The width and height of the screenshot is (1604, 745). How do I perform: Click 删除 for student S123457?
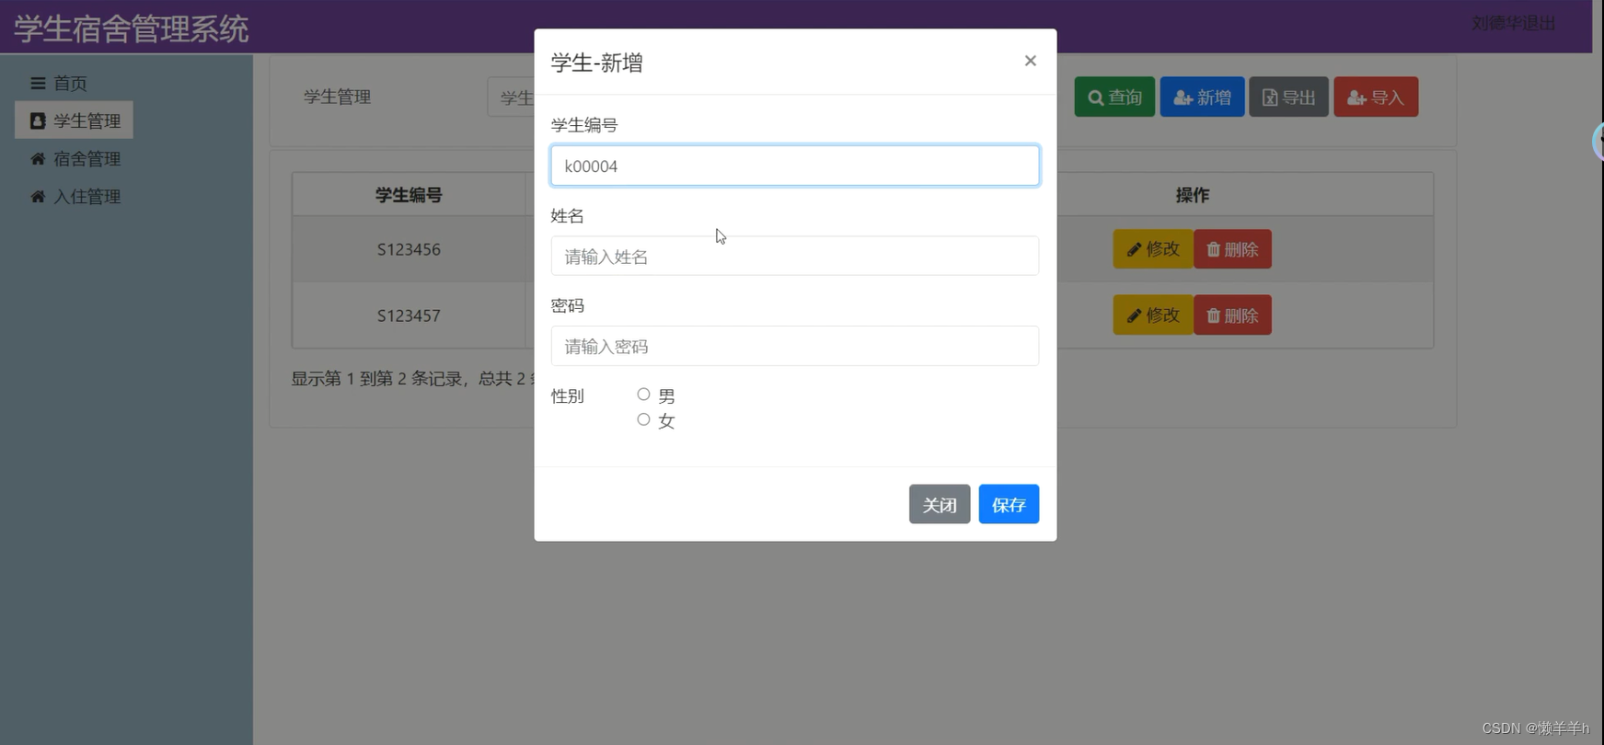pos(1232,315)
